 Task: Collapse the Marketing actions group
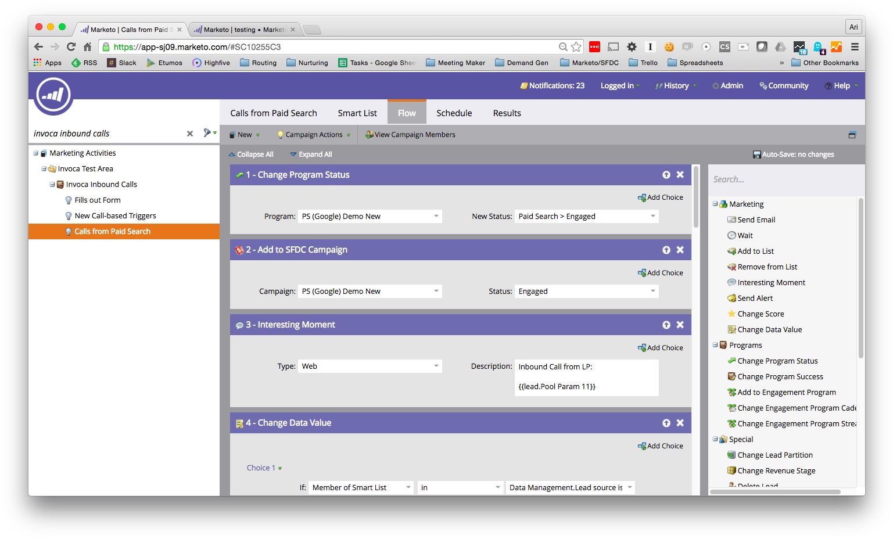click(x=715, y=204)
